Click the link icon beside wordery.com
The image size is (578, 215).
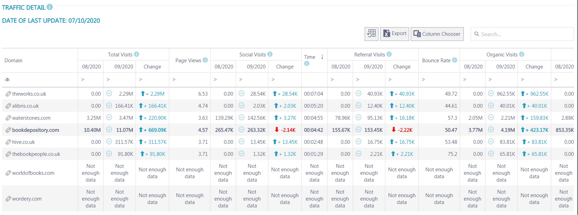8,199
